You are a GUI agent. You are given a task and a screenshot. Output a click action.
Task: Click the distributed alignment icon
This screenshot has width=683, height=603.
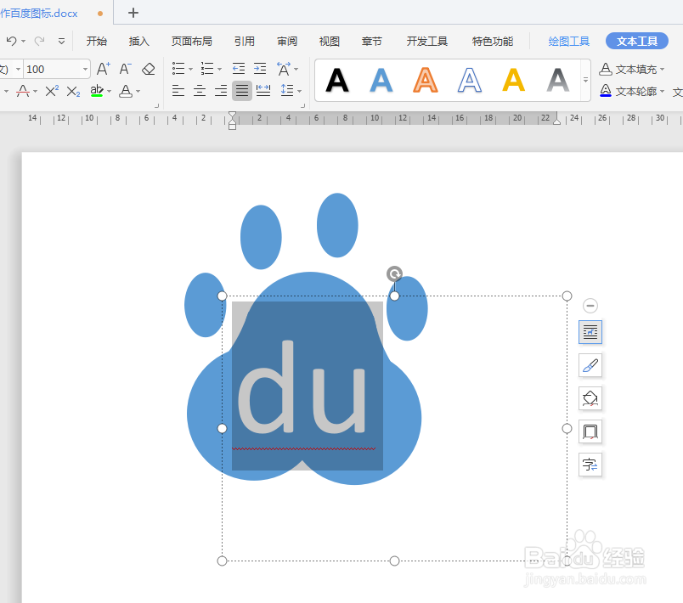pos(263,91)
